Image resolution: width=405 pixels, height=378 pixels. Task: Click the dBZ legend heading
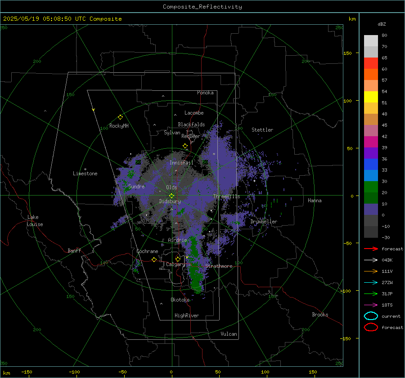click(x=382, y=24)
